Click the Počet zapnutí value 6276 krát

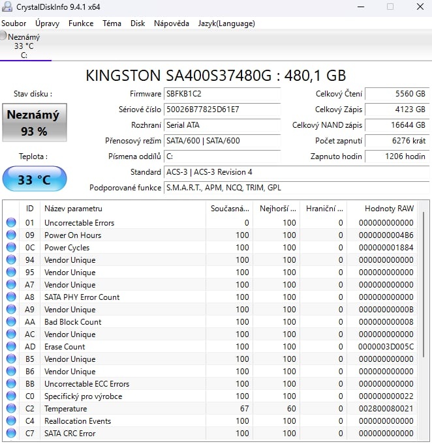tap(397, 141)
